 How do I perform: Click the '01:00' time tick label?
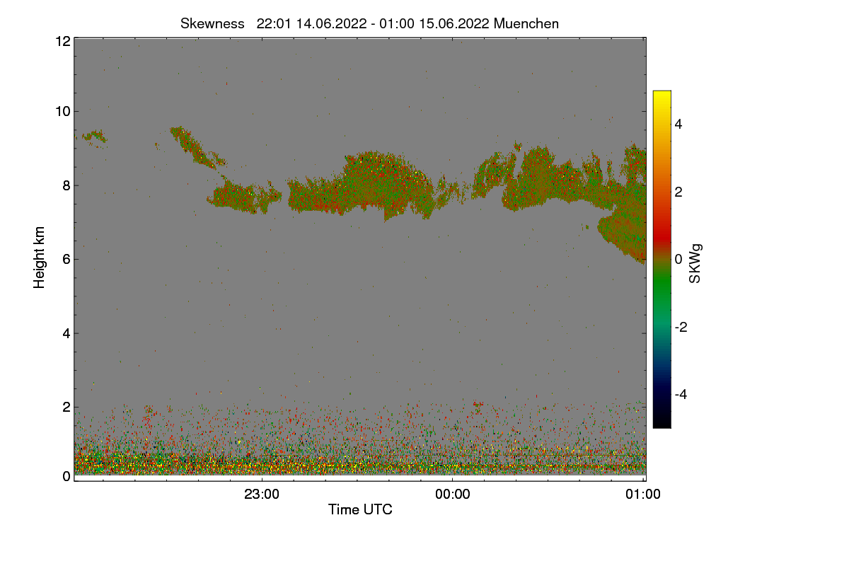643,495
